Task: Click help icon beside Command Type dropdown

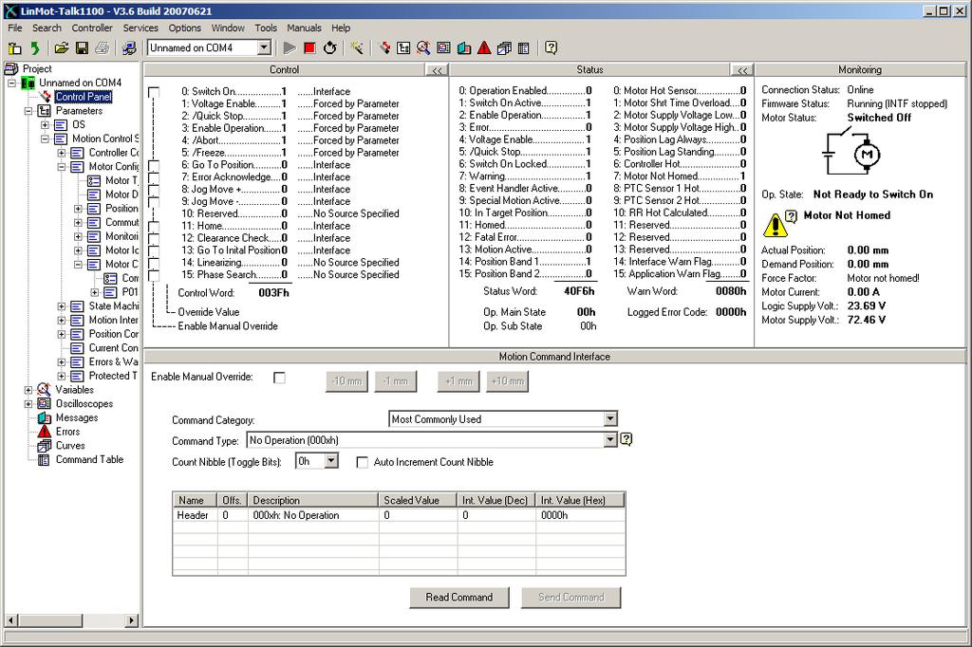Action: click(626, 439)
